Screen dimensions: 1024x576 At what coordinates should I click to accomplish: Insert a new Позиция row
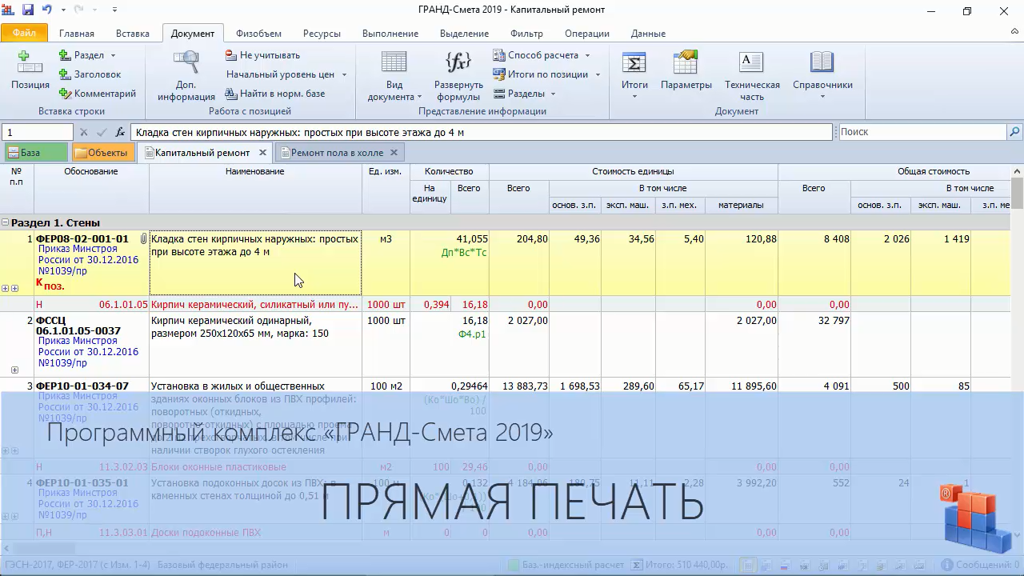30,70
